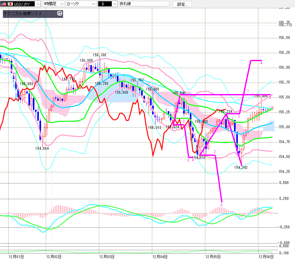Click the 156.180 high price label

[x=99, y=55]
